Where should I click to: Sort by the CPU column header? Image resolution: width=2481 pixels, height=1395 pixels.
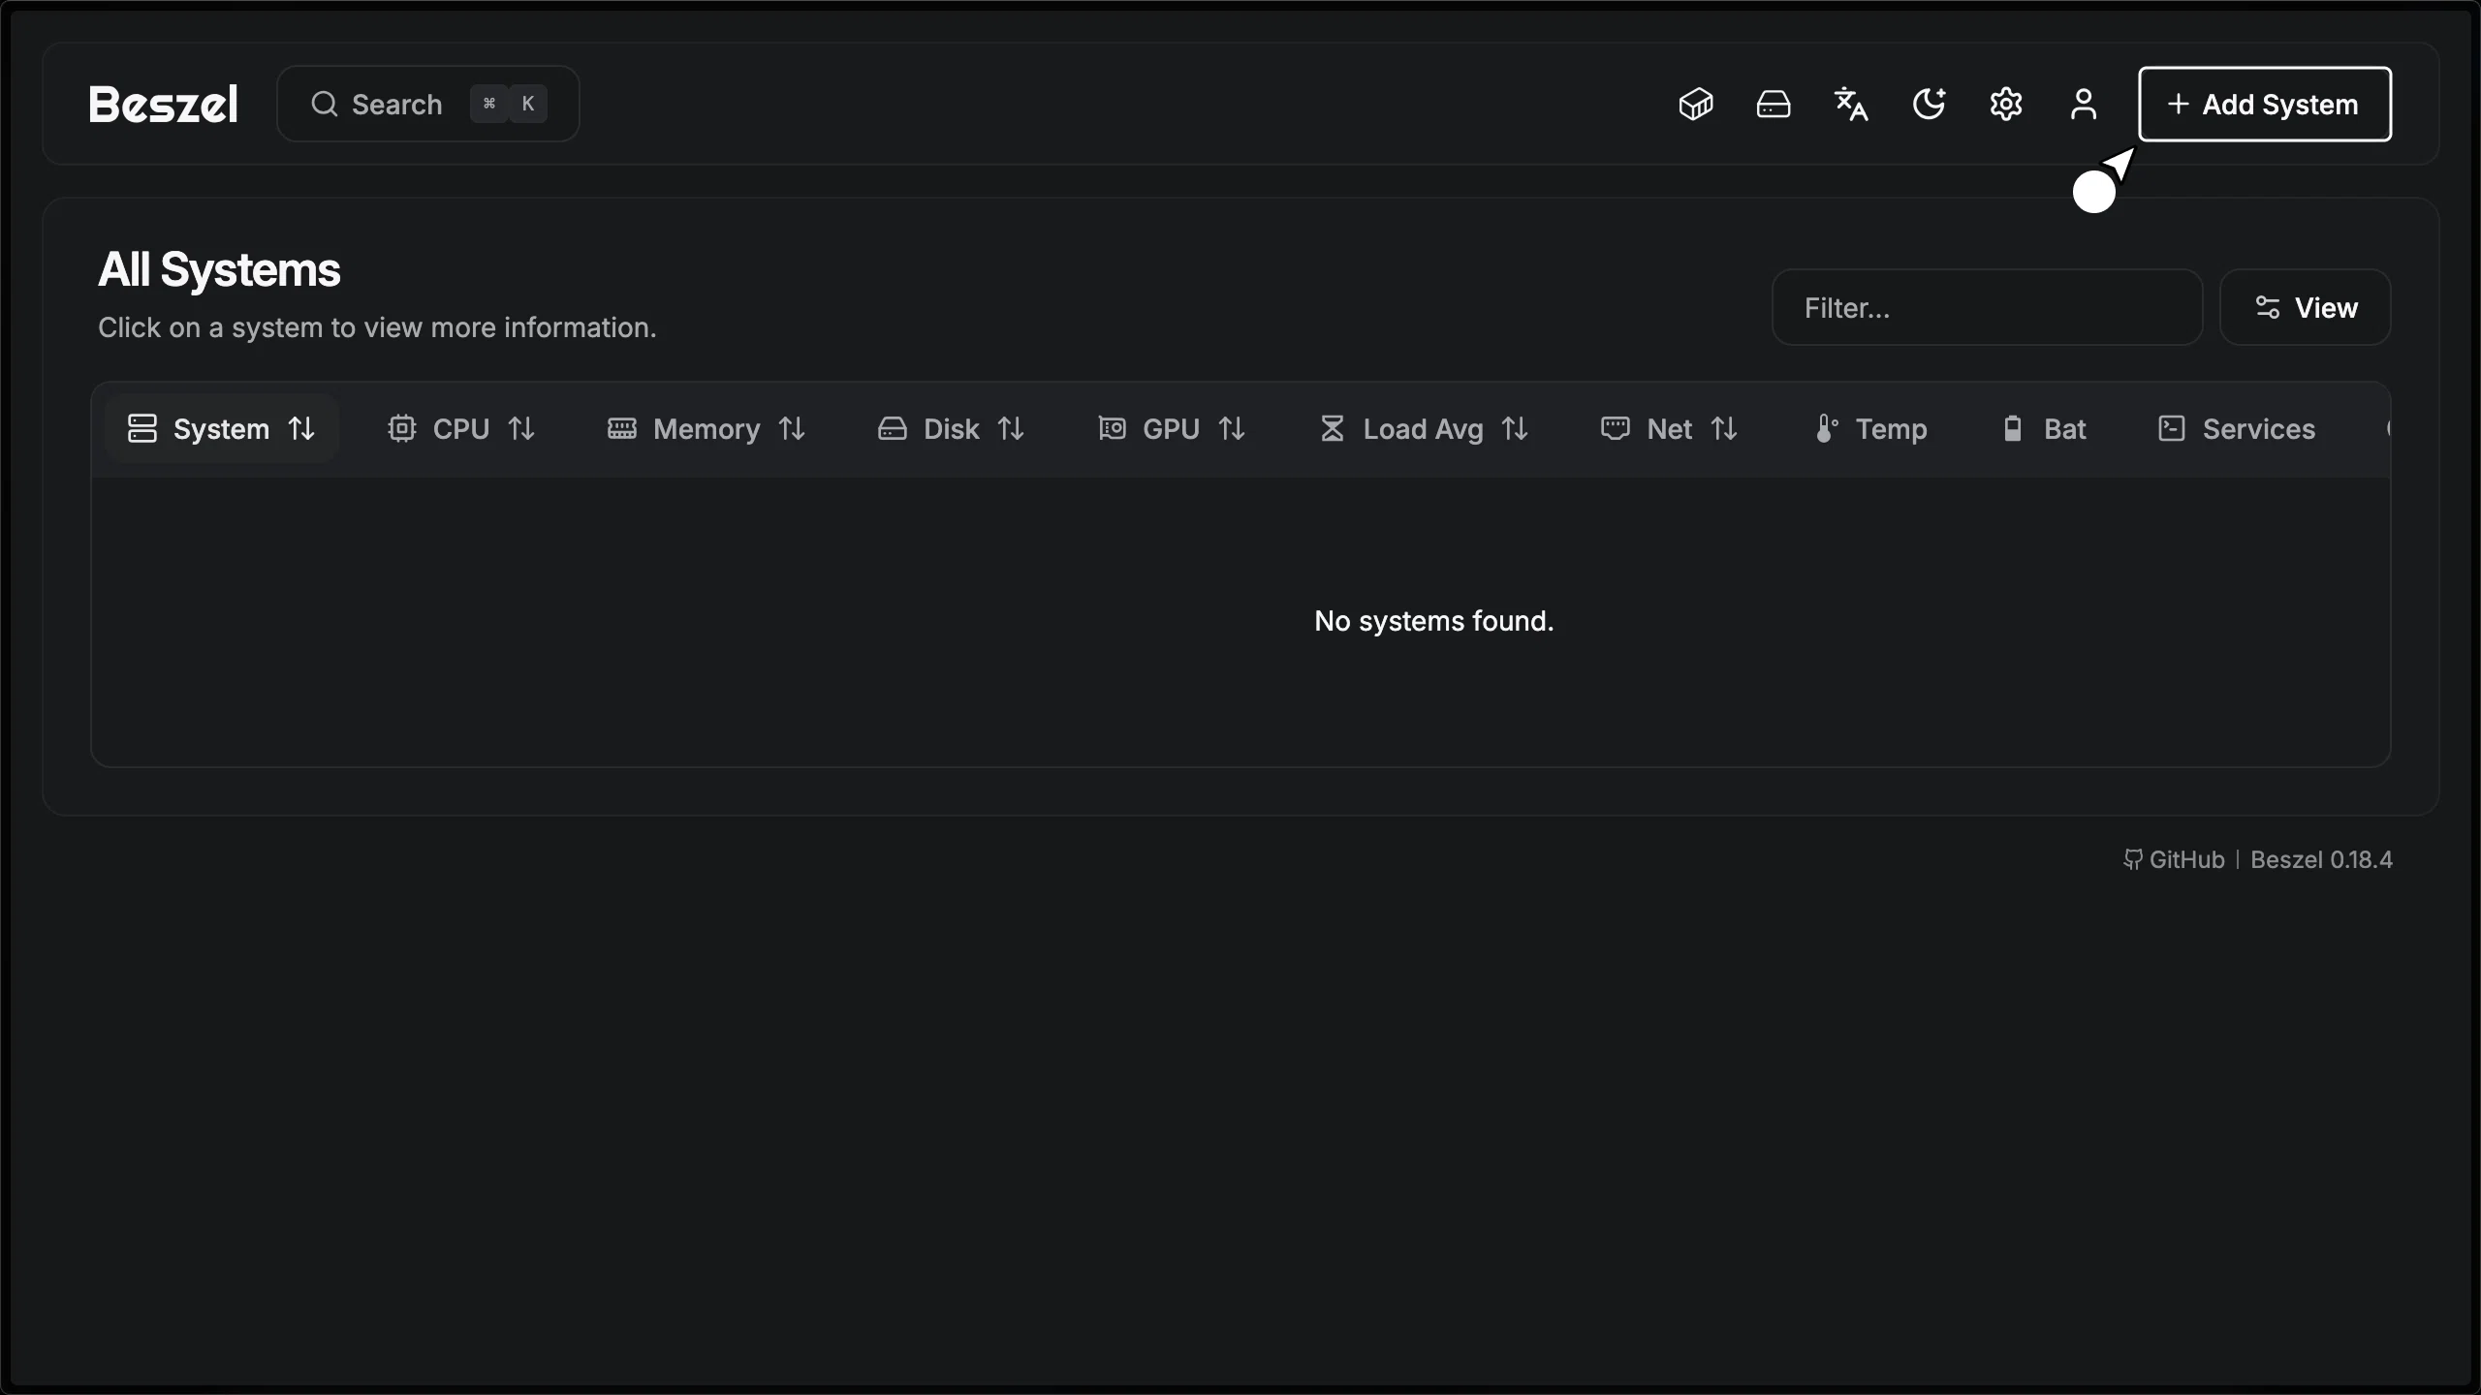point(461,429)
